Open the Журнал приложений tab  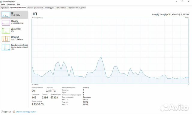[x=35, y=8]
